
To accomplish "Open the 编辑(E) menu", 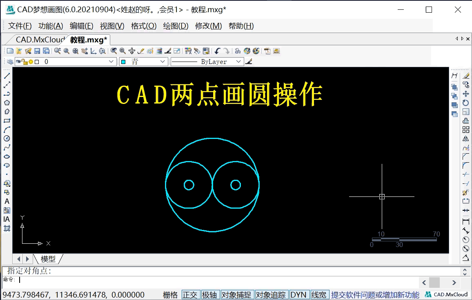I will click(82, 26).
